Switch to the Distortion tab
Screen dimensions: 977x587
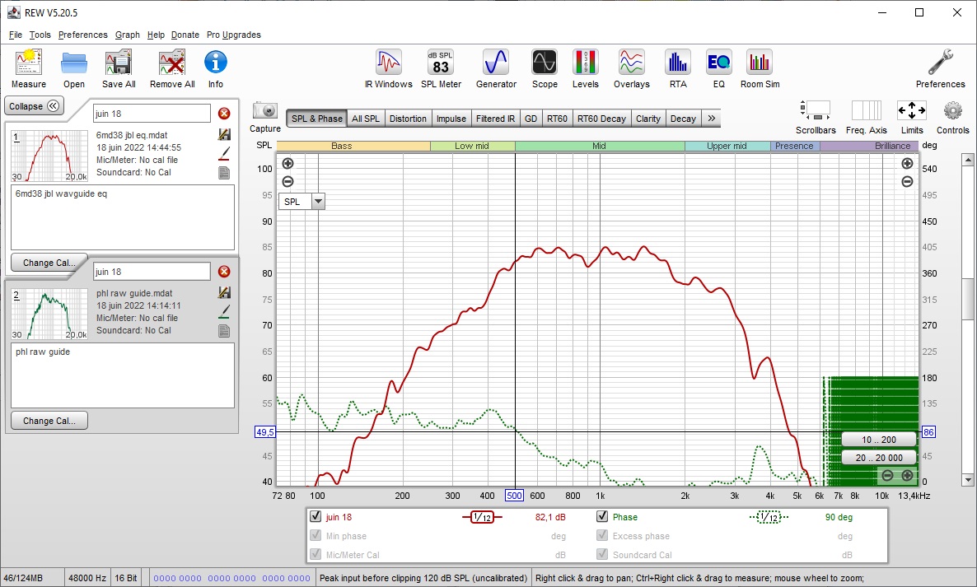[408, 119]
